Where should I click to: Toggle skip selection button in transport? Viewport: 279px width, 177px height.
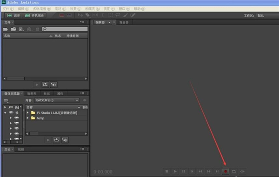tap(242, 171)
